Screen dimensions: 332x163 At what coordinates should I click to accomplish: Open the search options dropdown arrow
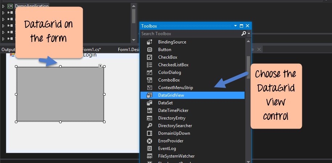(x=249, y=34)
